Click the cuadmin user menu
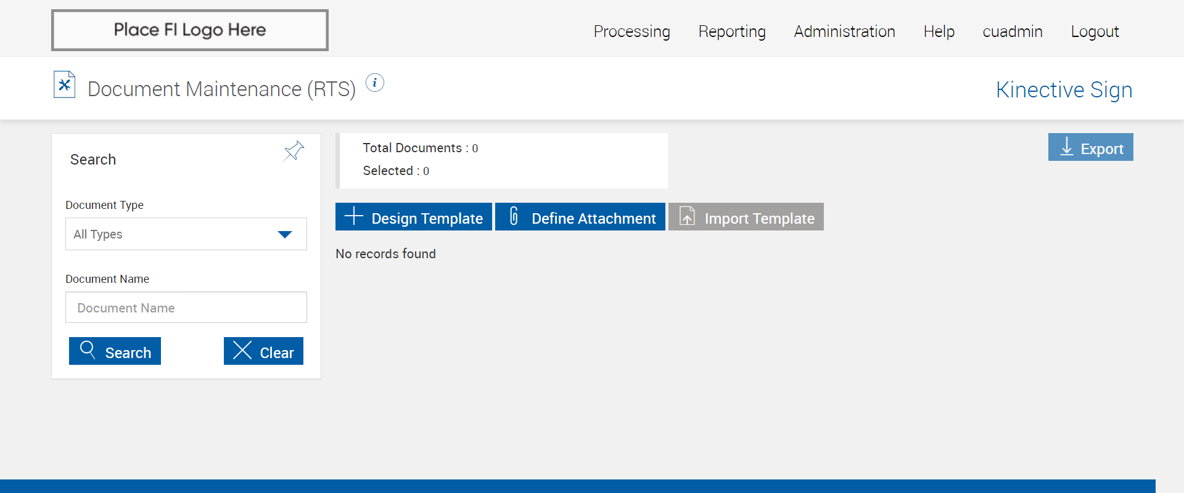The height and width of the screenshot is (493, 1184). [1013, 31]
